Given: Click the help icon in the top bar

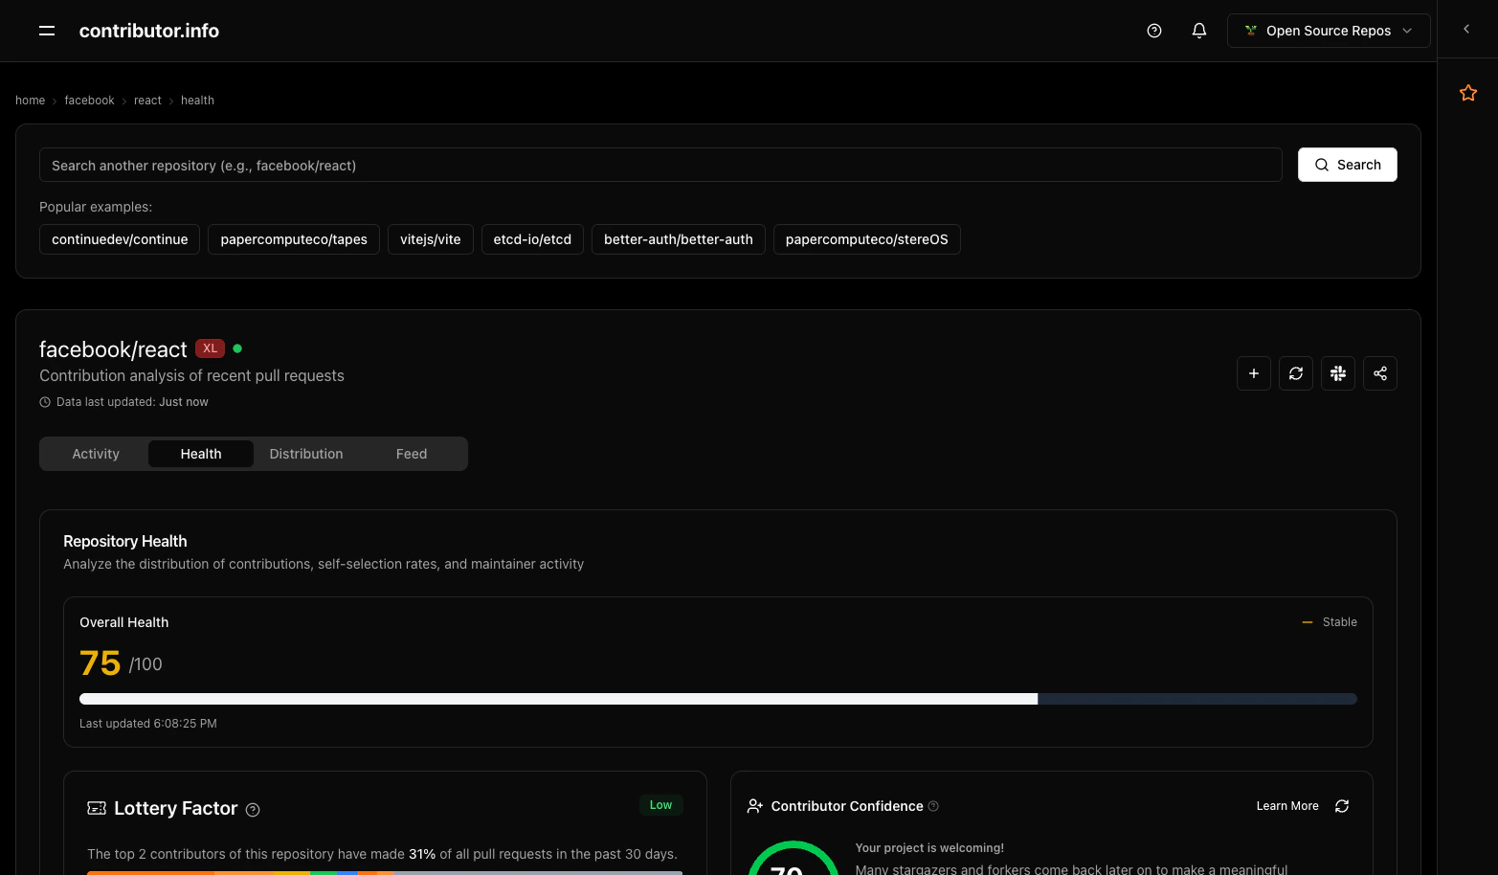Looking at the screenshot, I should tap(1153, 30).
